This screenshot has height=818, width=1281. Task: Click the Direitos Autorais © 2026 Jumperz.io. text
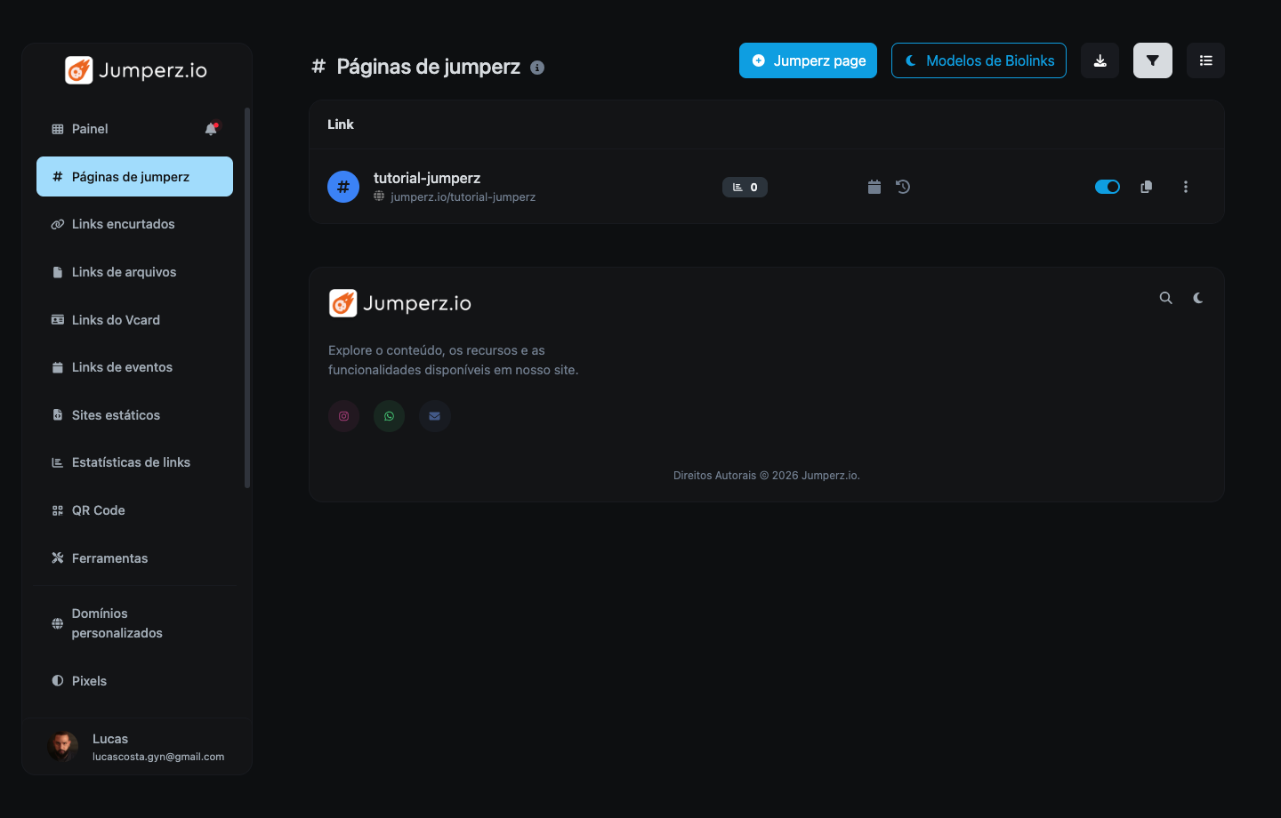767,476
